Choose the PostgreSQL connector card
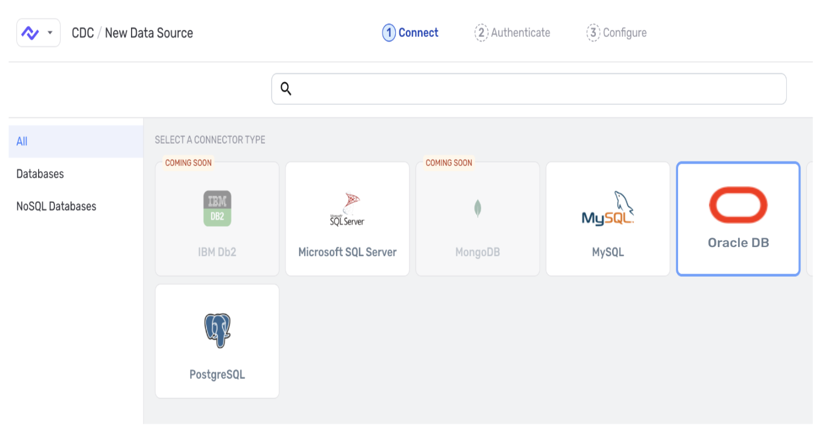This screenshot has width=831, height=437. pos(217,341)
